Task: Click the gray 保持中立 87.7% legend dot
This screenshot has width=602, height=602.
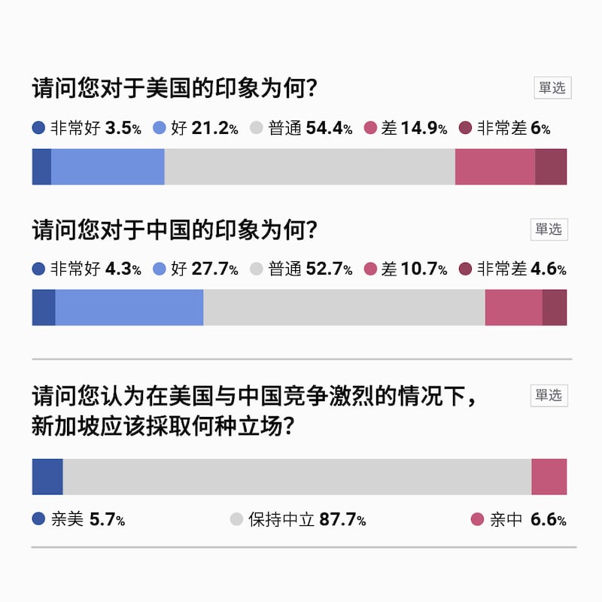Action: (x=236, y=519)
